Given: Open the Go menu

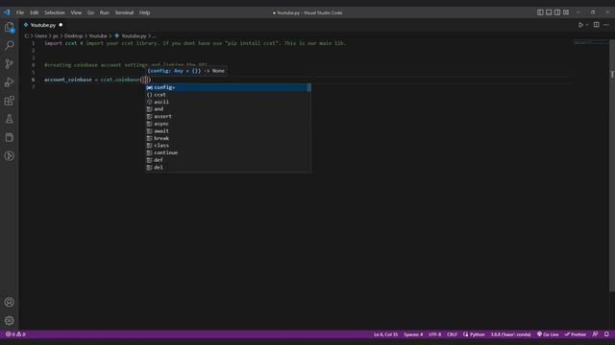Looking at the screenshot, I should point(90,12).
